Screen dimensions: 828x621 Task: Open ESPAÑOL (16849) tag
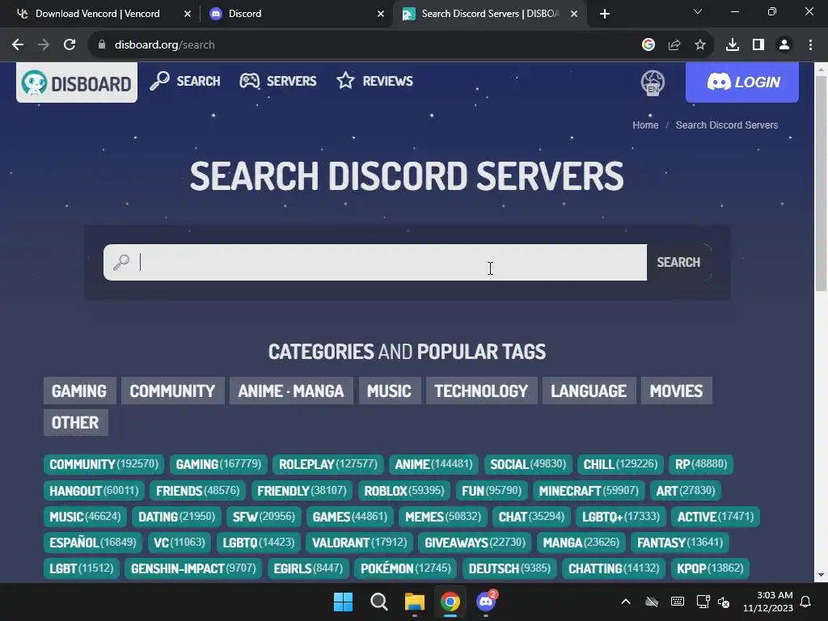[x=93, y=543]
